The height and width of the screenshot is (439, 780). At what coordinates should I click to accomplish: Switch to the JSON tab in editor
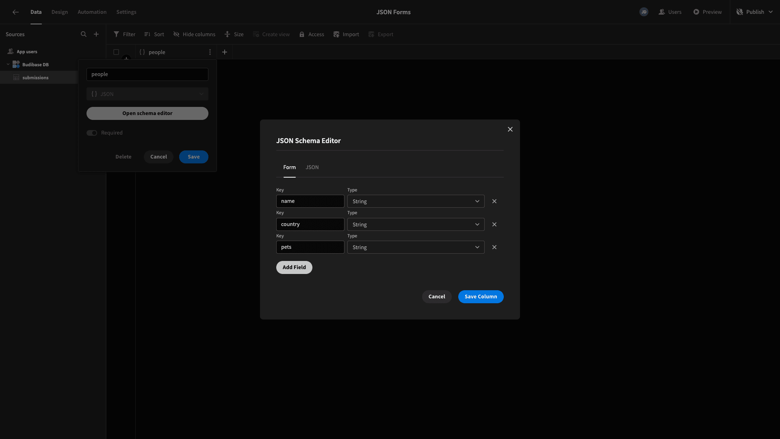tap(312, 167)
